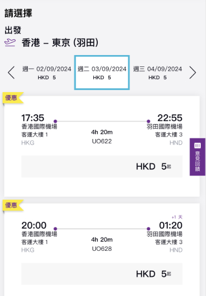Select the 20:00 departure flight card
206x296 pixels.
point(102,250)
